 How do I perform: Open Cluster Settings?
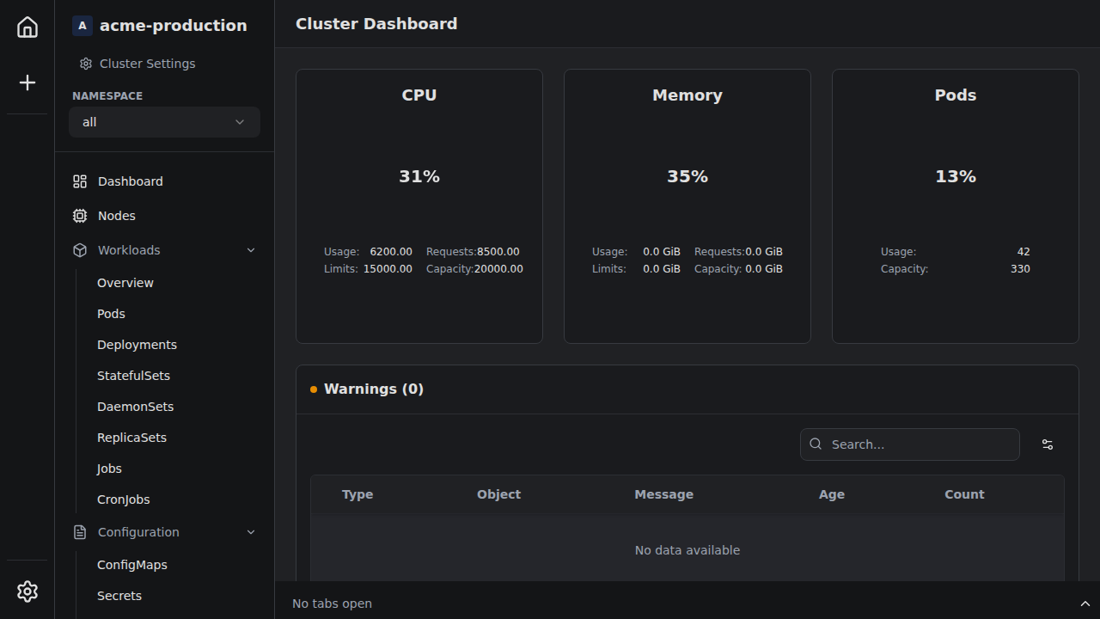pos(147,63)
